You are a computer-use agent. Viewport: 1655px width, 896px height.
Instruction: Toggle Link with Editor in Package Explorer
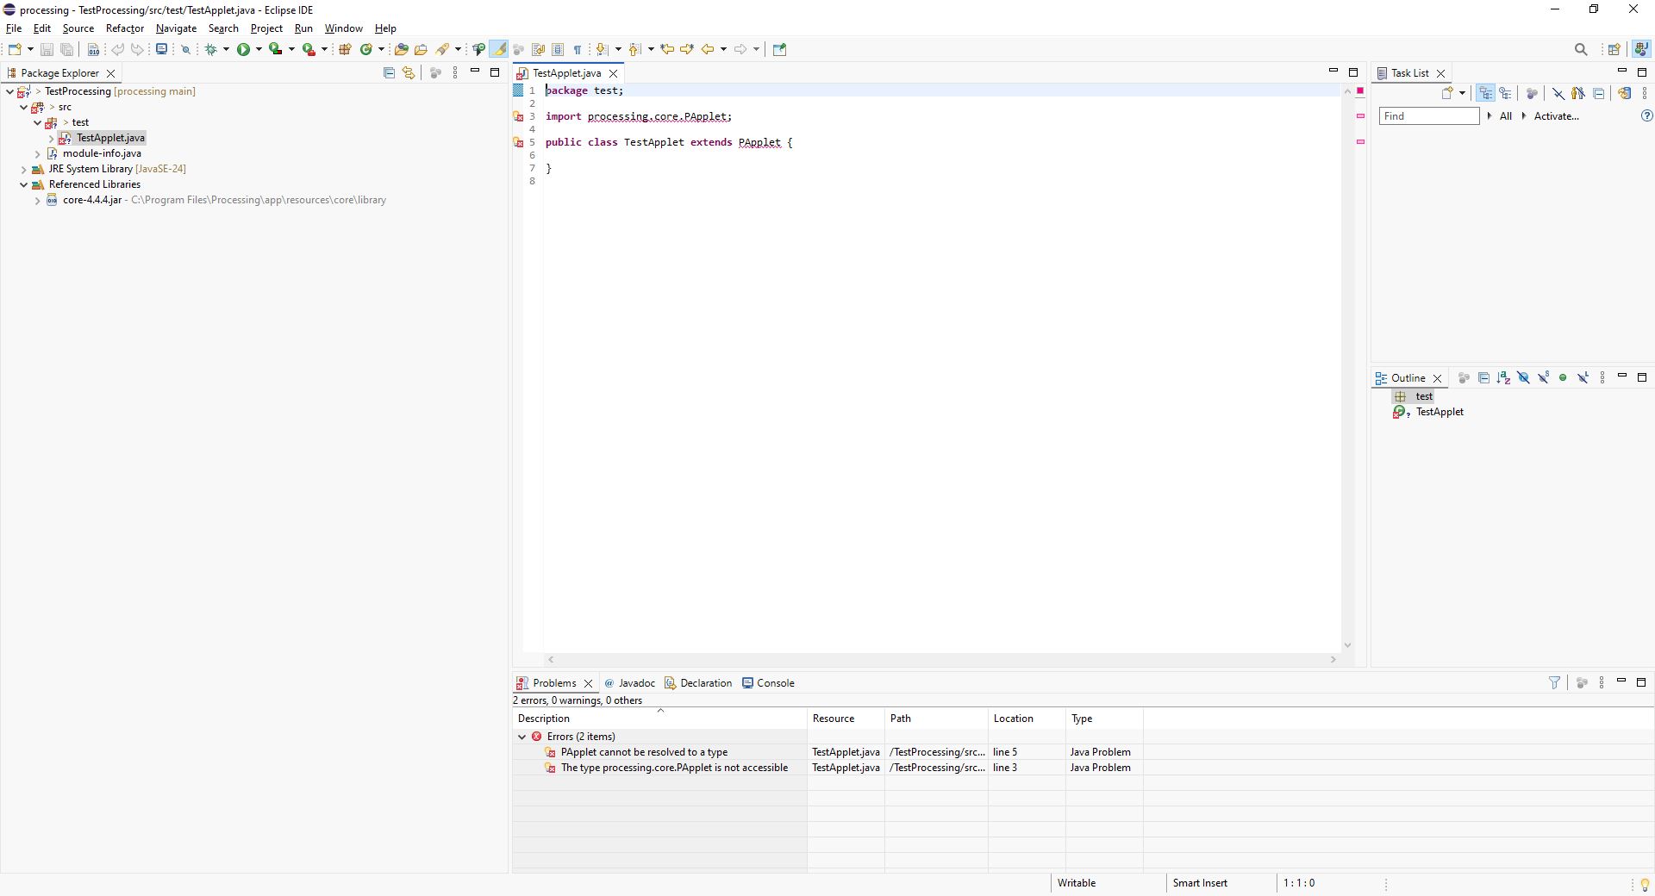409,73
